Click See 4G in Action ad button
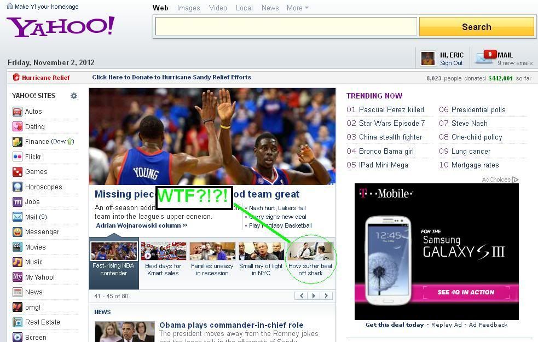Screen dimensions: 538x342 tap(466, 292)
